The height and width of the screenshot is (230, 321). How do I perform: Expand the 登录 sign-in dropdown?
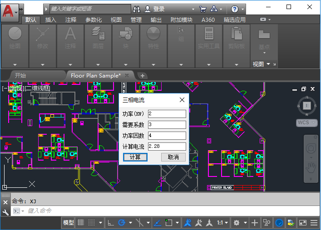pyautogui.click(x=193, y=9)
